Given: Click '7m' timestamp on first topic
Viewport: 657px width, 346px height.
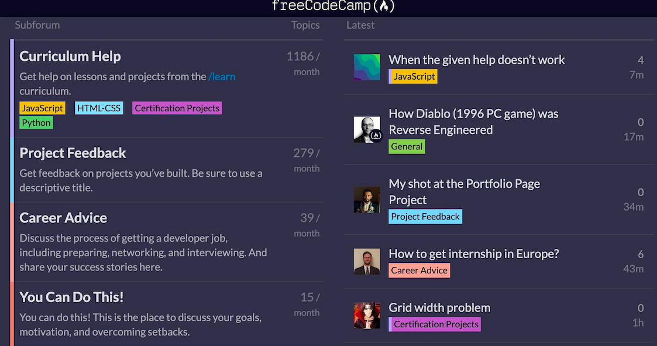Looking at the screenshot, I should (637, 75).
